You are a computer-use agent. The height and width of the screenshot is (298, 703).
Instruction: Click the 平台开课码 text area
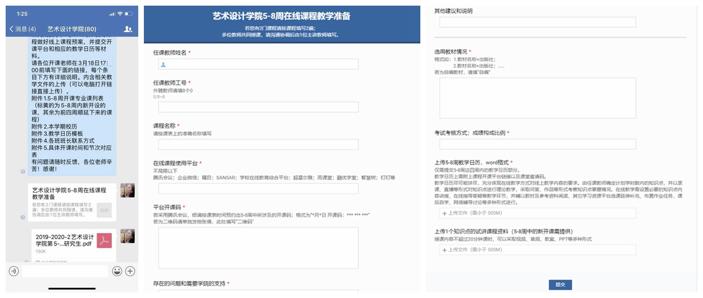(258, 248)
